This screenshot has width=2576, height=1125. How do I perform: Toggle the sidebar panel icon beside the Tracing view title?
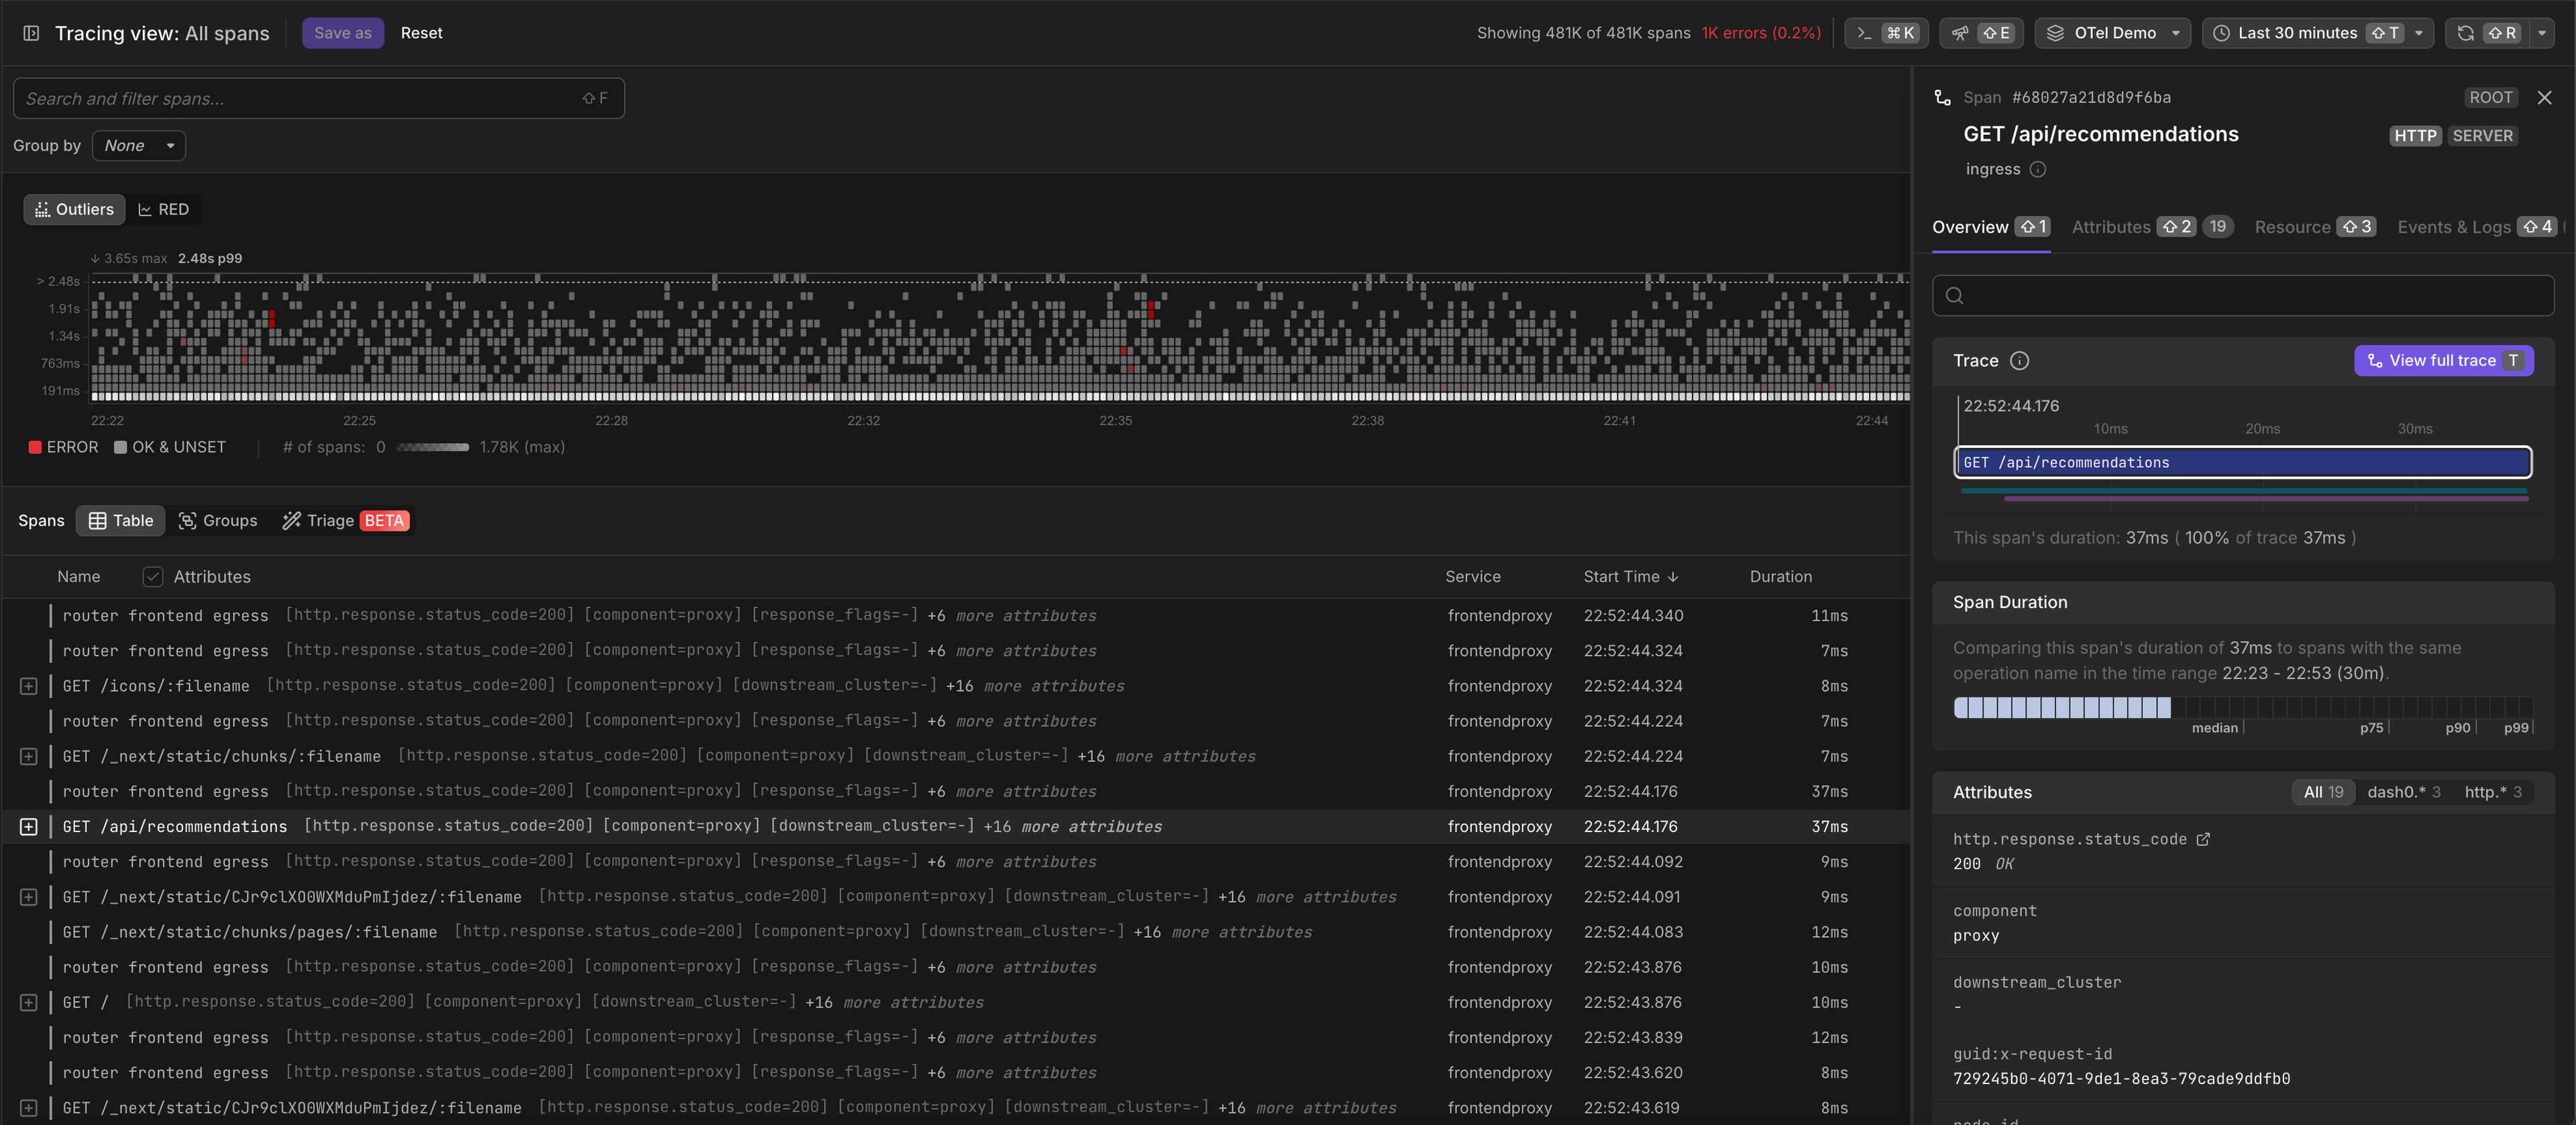pos(31,33)
